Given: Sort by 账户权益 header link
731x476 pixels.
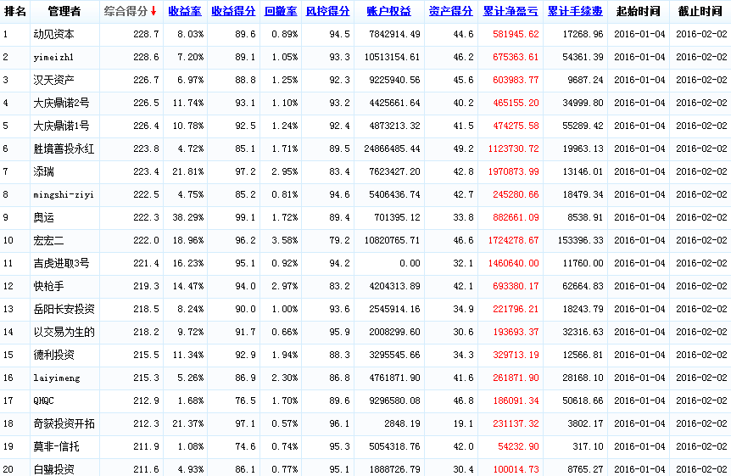Looking at the screenshot, I should pos(388,11).
